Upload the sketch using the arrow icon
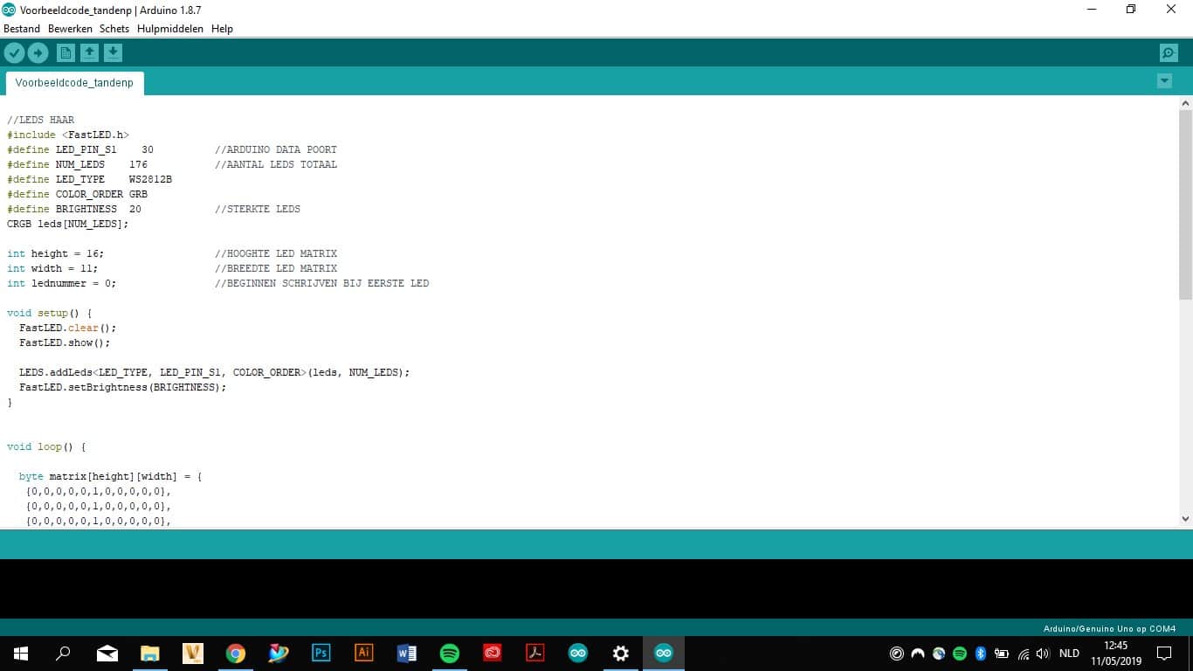 click(38, 52)
